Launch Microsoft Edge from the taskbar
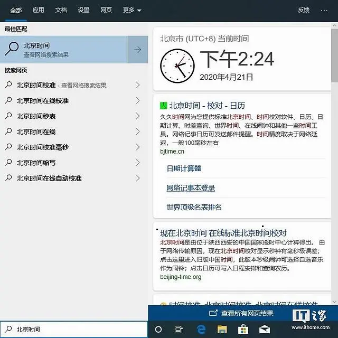The image size is (338, 338). [201, 329]
